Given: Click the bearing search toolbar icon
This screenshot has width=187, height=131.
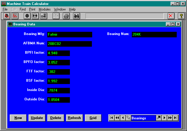Looking at the screenshot, I should point(6,16).
